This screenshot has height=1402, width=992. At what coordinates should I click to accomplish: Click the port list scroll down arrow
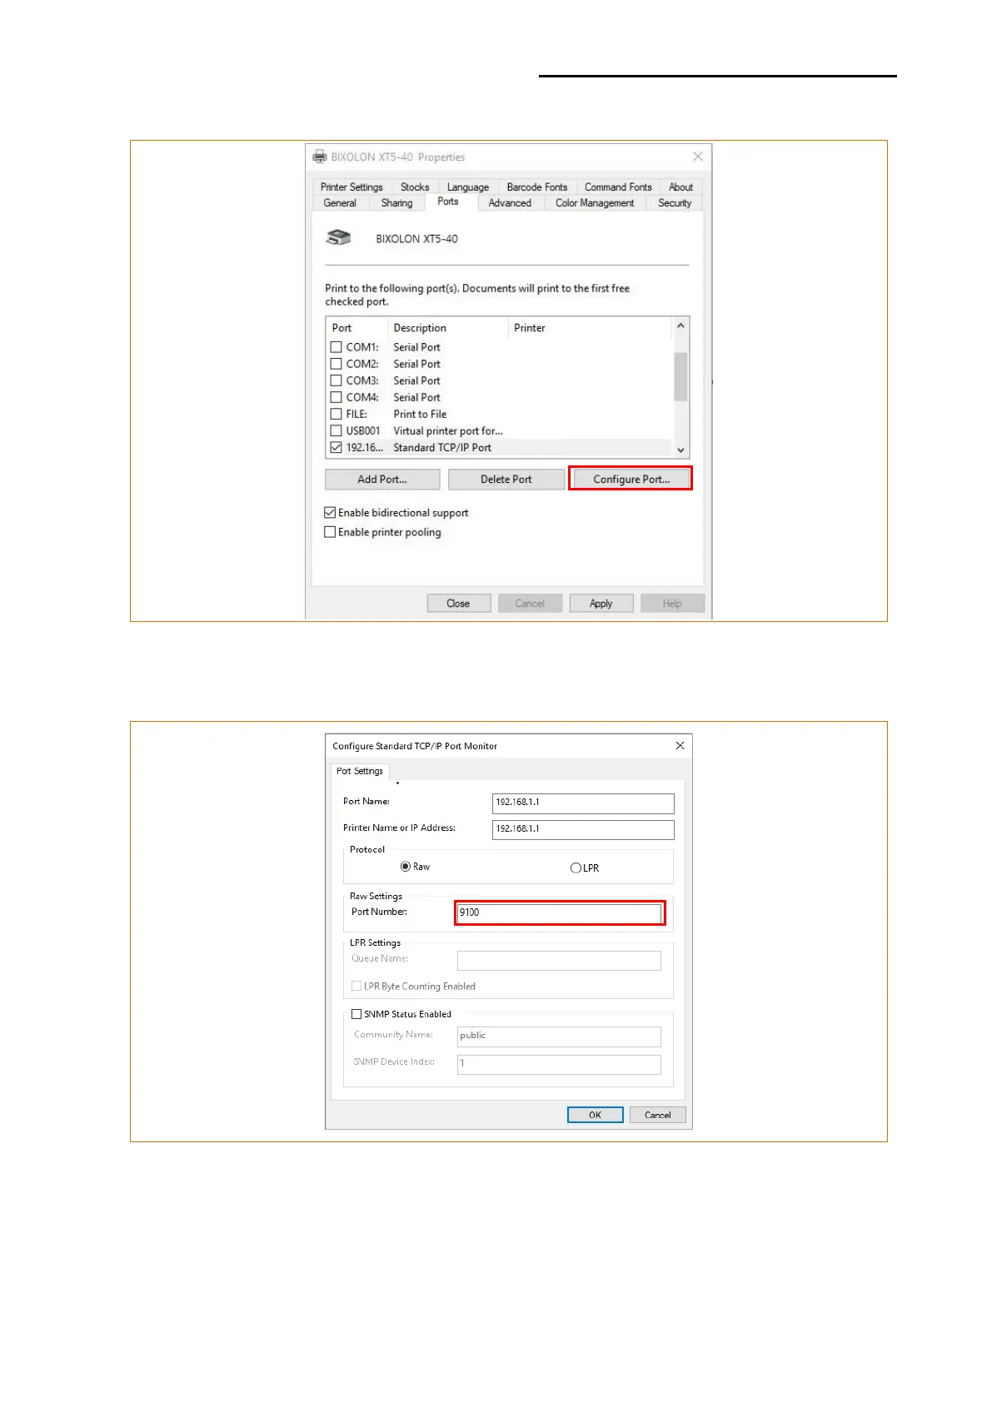680,450
